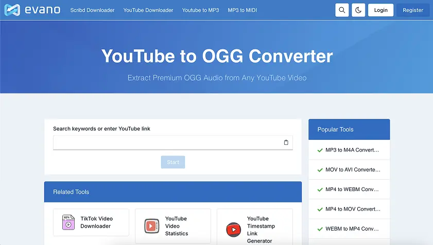Click 'Extract Premium OGG Audio' subtitle
This screenshot has width=433, height=245.
click(x=217, y=78)
